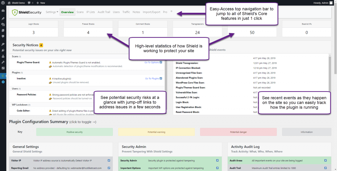Open the Audit Trail tab
337x171 pixels.
104,12
